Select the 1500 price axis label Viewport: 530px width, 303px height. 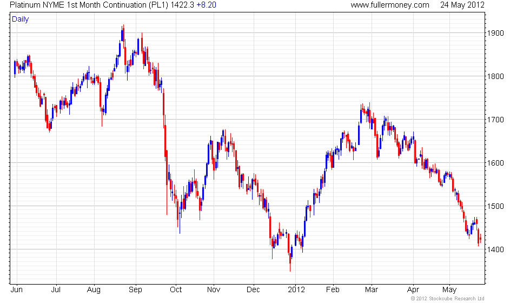(x=495, y=206)
